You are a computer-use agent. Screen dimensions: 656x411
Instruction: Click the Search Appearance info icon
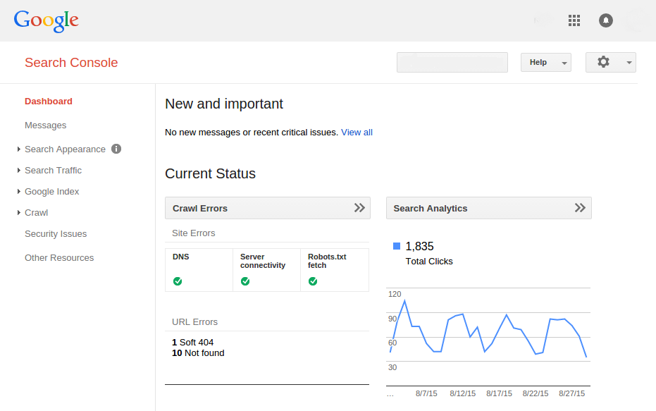point(116,149)
